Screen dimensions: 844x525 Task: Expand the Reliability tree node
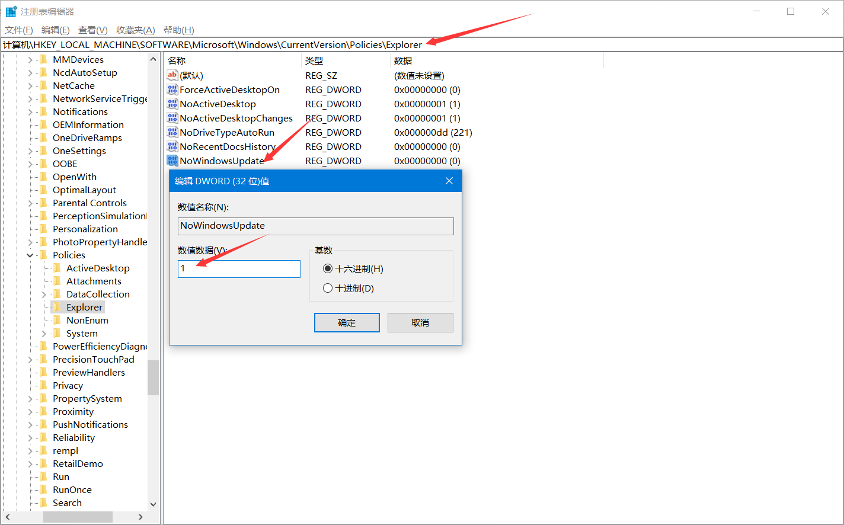tap(30, 437)
